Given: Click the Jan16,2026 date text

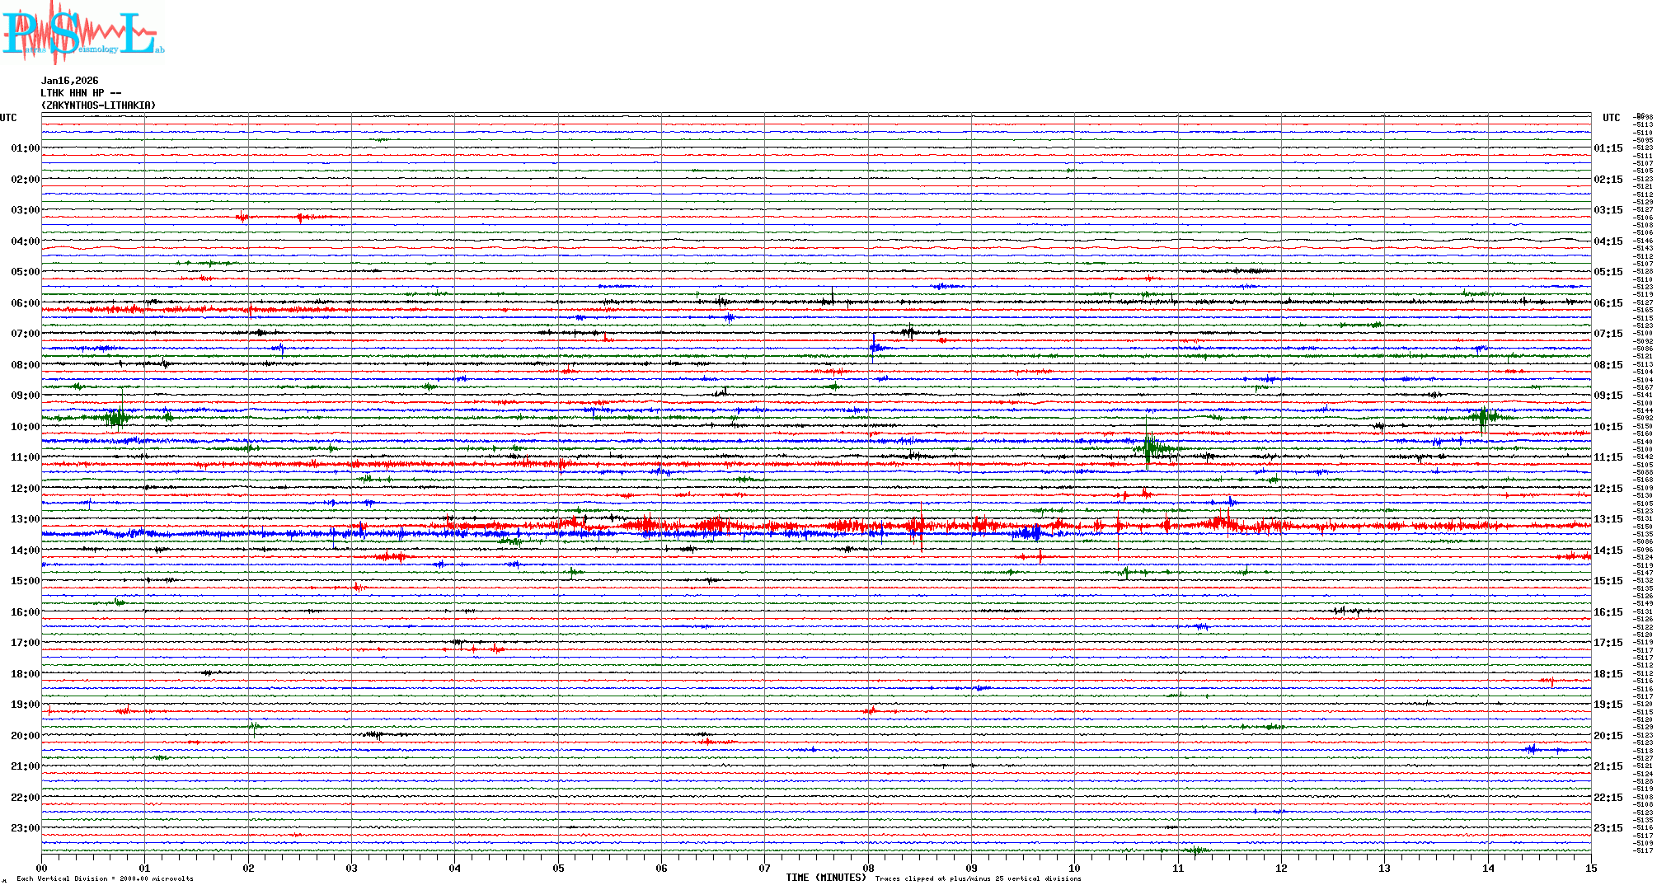Looking at the screenshot, I should [69, 81].
